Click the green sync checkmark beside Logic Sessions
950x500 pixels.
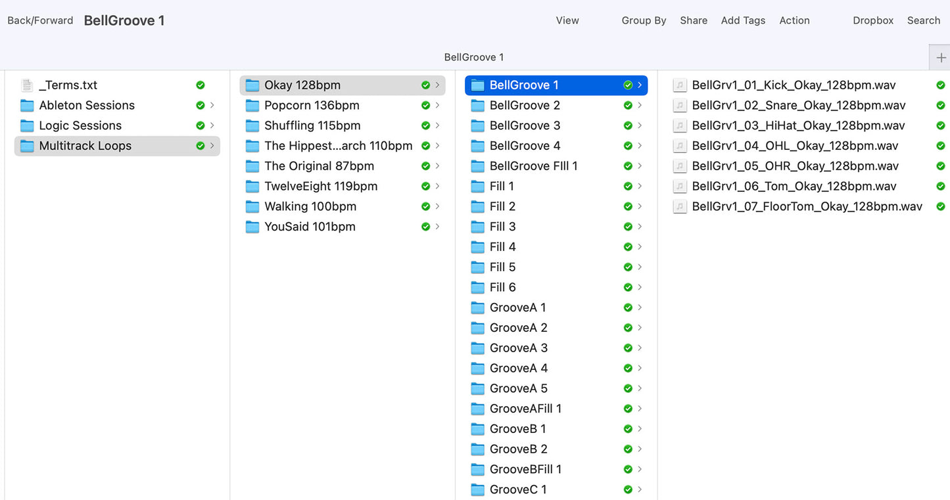tap(201, 126)
